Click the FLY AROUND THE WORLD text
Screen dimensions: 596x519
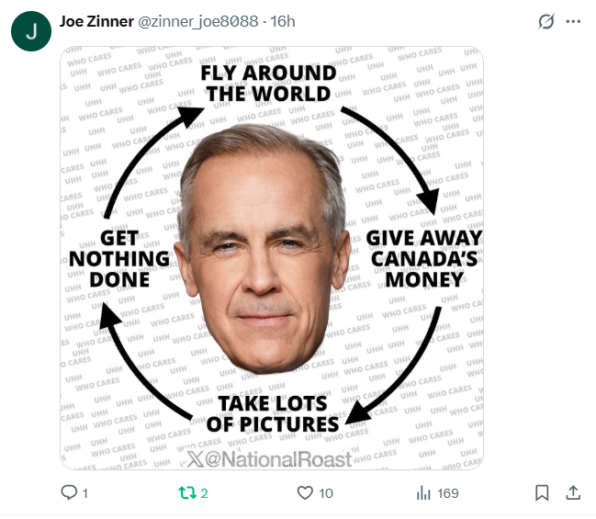[x=268, y=83]
